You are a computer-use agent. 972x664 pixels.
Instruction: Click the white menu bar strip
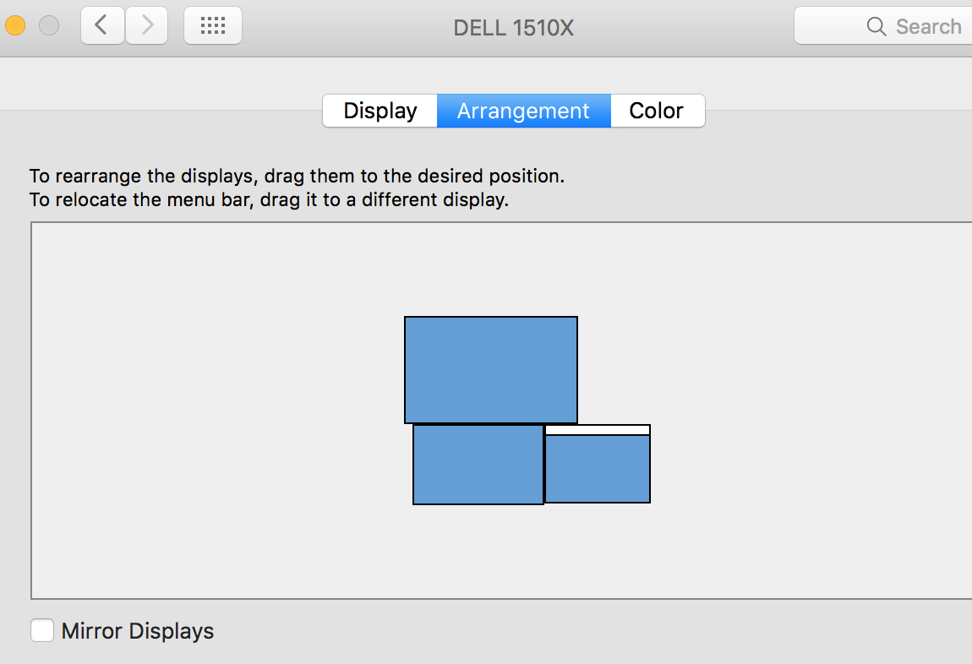(597, 430)
